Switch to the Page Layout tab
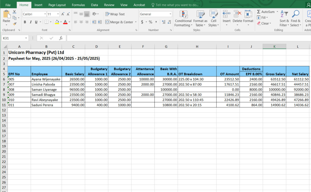The image size is (311, 192). (x=57, y=5)
